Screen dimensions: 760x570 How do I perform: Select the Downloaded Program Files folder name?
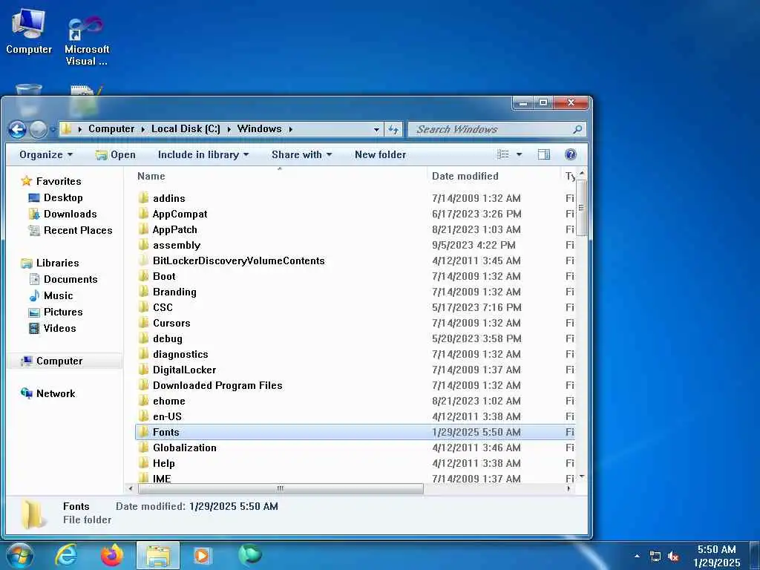click(217, 385)
